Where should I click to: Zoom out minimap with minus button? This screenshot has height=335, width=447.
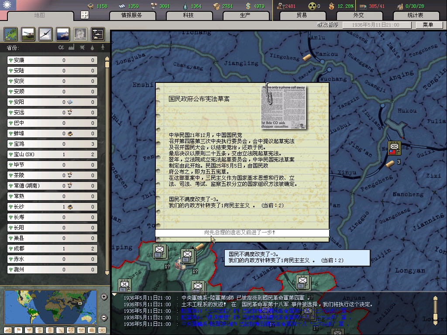pyautogui.click(x=104, y=318)
